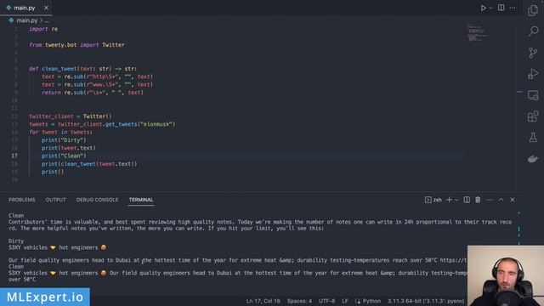This screenshot has width=544, height=306.
Task: Click the "elonmusk" string in code
Action: click(156, 124)
